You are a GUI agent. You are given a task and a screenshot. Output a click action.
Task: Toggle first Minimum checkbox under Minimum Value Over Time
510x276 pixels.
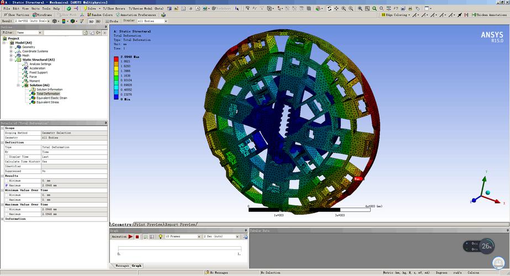coord(7,195)
